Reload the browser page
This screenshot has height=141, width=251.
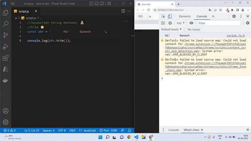click(x=148, y=10)
